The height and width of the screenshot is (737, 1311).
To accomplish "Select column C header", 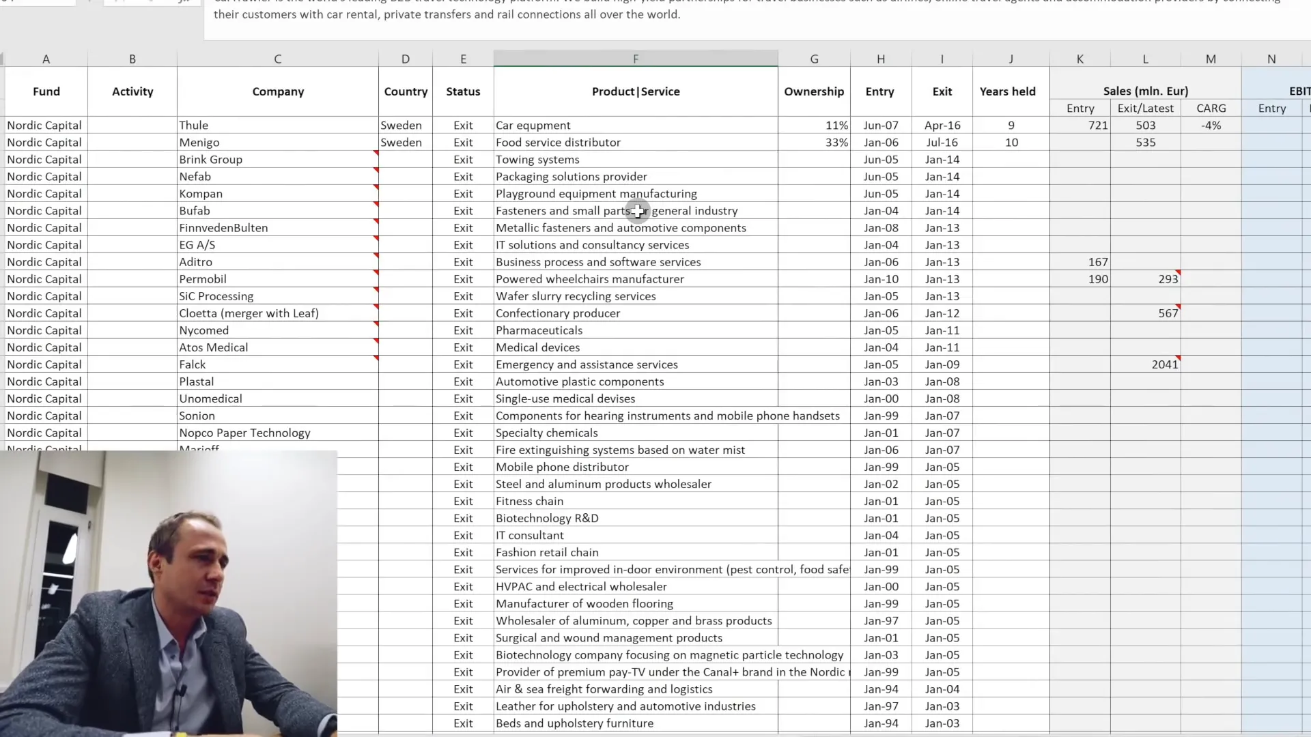I will (x=278, y=59).
